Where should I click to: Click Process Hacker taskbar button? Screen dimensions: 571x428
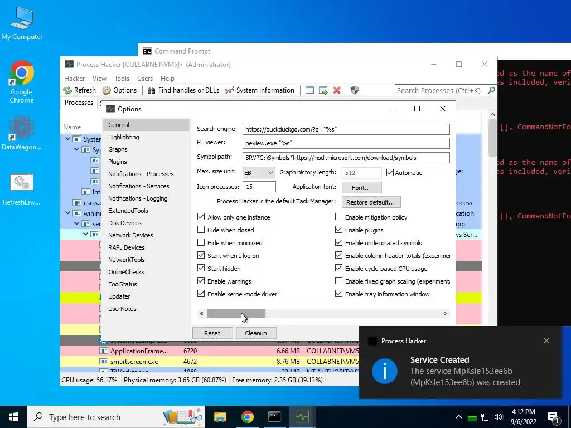pyautogui.click(x=302, y=417)
